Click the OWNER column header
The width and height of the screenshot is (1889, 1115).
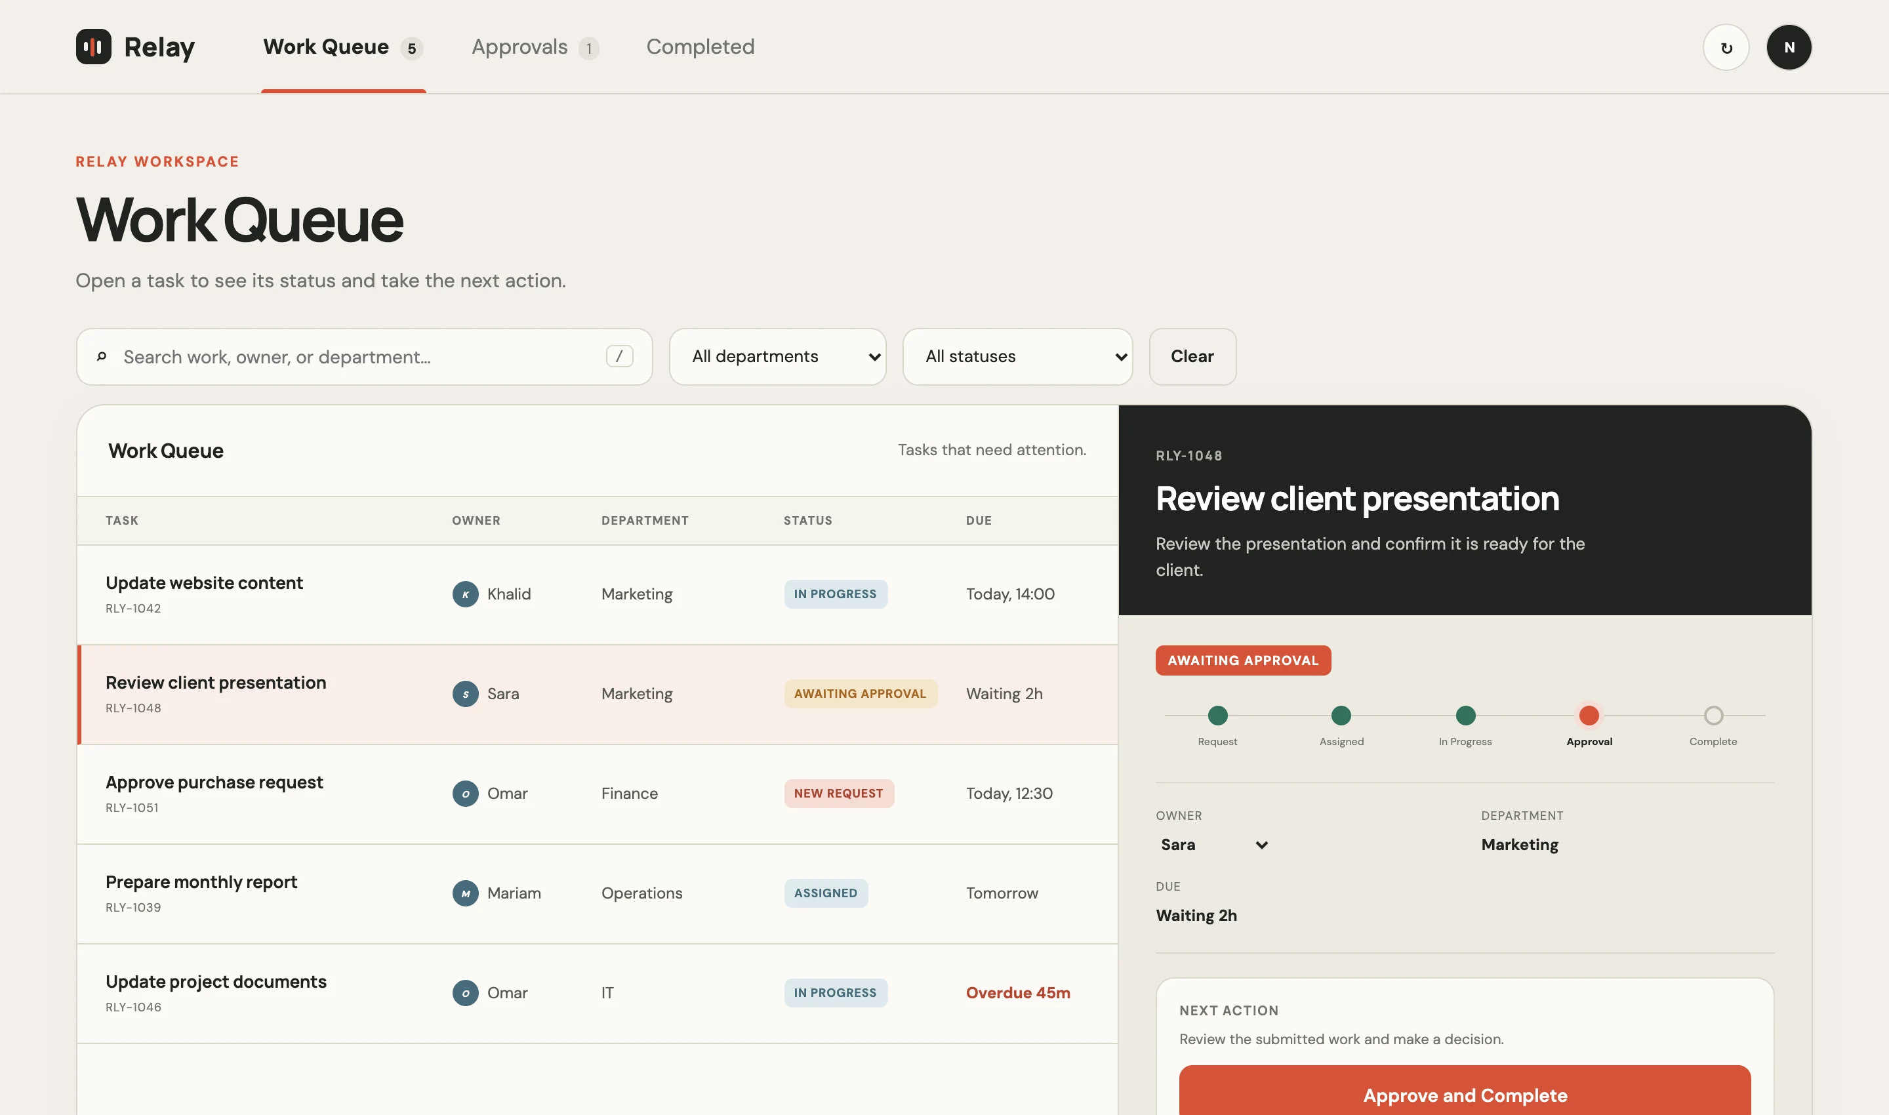click(x=476, y=521)
